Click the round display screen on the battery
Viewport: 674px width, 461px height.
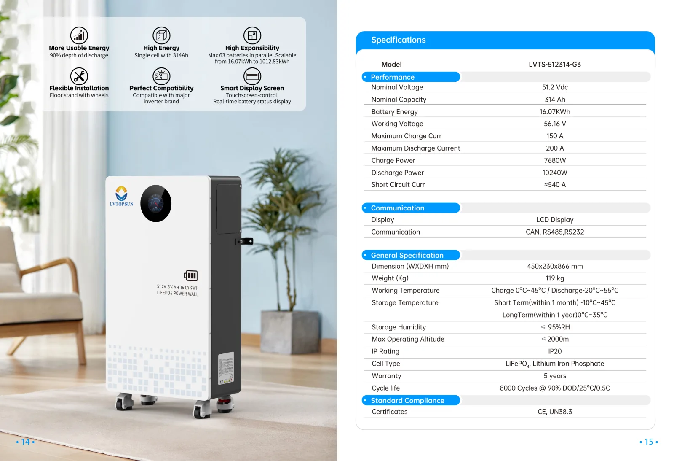tap(156, 203)
